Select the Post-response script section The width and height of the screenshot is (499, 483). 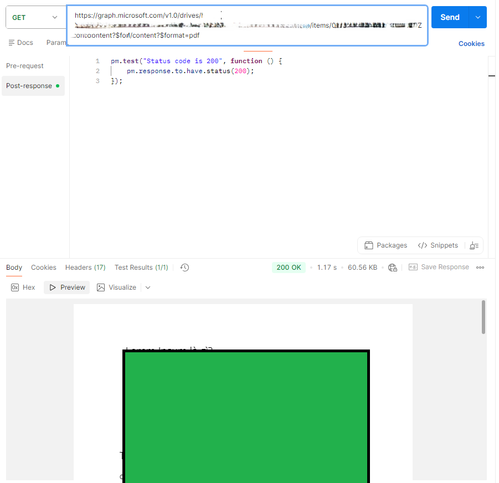(33, 86)
